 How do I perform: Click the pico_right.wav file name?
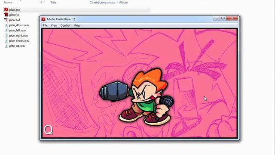[x=18, y=35]
